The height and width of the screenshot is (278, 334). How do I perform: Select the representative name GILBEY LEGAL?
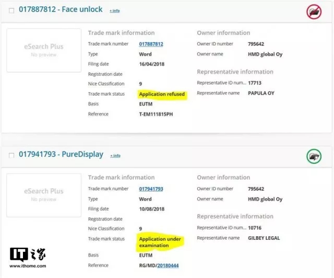pyautogui.click(x=264, y=238)
